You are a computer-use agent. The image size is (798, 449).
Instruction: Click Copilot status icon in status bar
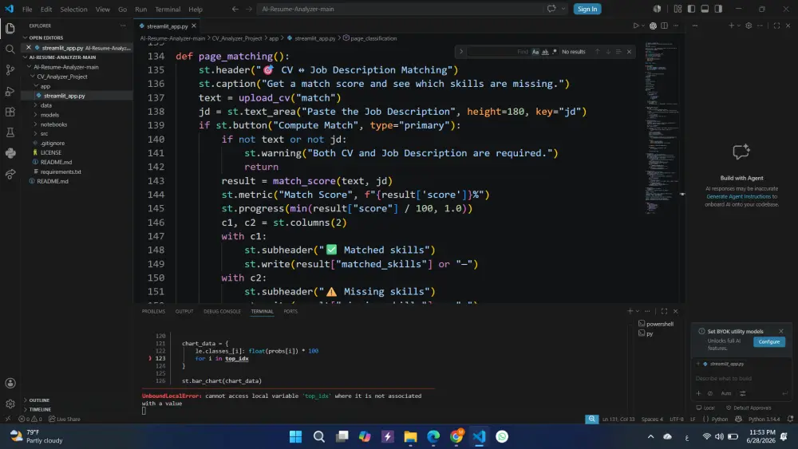click(x=738, y=419)
